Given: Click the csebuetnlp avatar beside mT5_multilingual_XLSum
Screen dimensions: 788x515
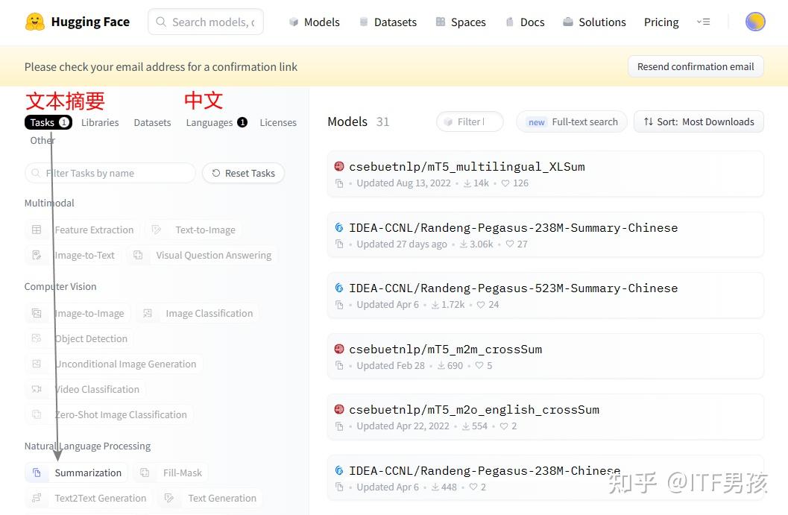Looking at the screenshot, I should pyautogui.click(x=339, y=166).
